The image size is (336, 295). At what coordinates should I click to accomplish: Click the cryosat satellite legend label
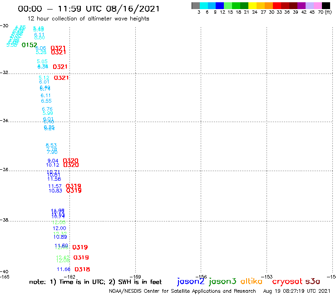click(x=287, y=282)
